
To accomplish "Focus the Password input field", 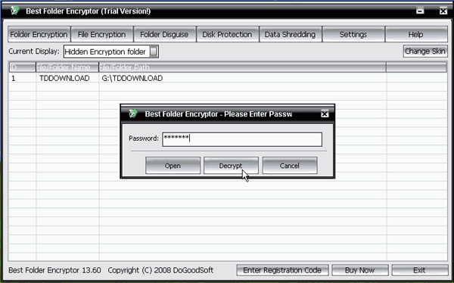I will tap(242, 139).
